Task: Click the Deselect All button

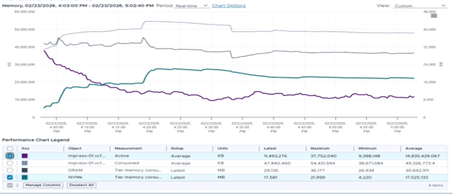Action: [81, 185]
